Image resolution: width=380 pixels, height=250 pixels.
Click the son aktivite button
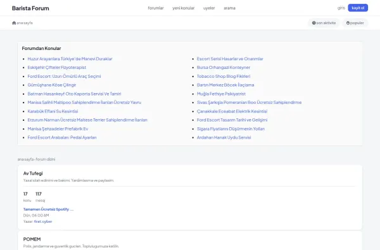coord(324,23)
